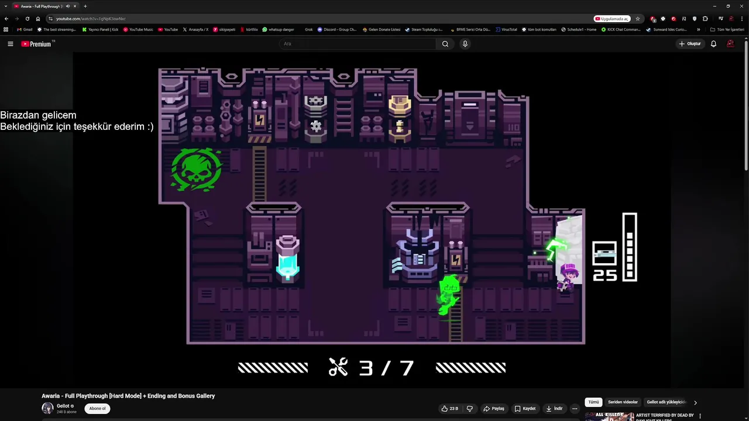Image resolution: width=749 pixels, height=421 pixels.
Task: Download the video with İndir
Action: (554, 409)
